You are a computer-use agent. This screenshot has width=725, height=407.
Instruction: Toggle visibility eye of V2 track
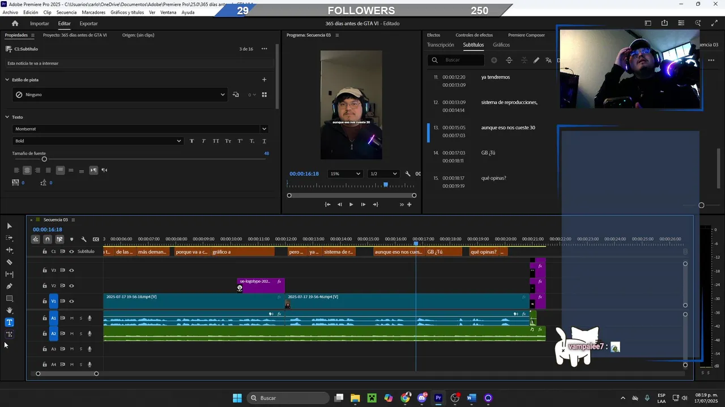71,285
